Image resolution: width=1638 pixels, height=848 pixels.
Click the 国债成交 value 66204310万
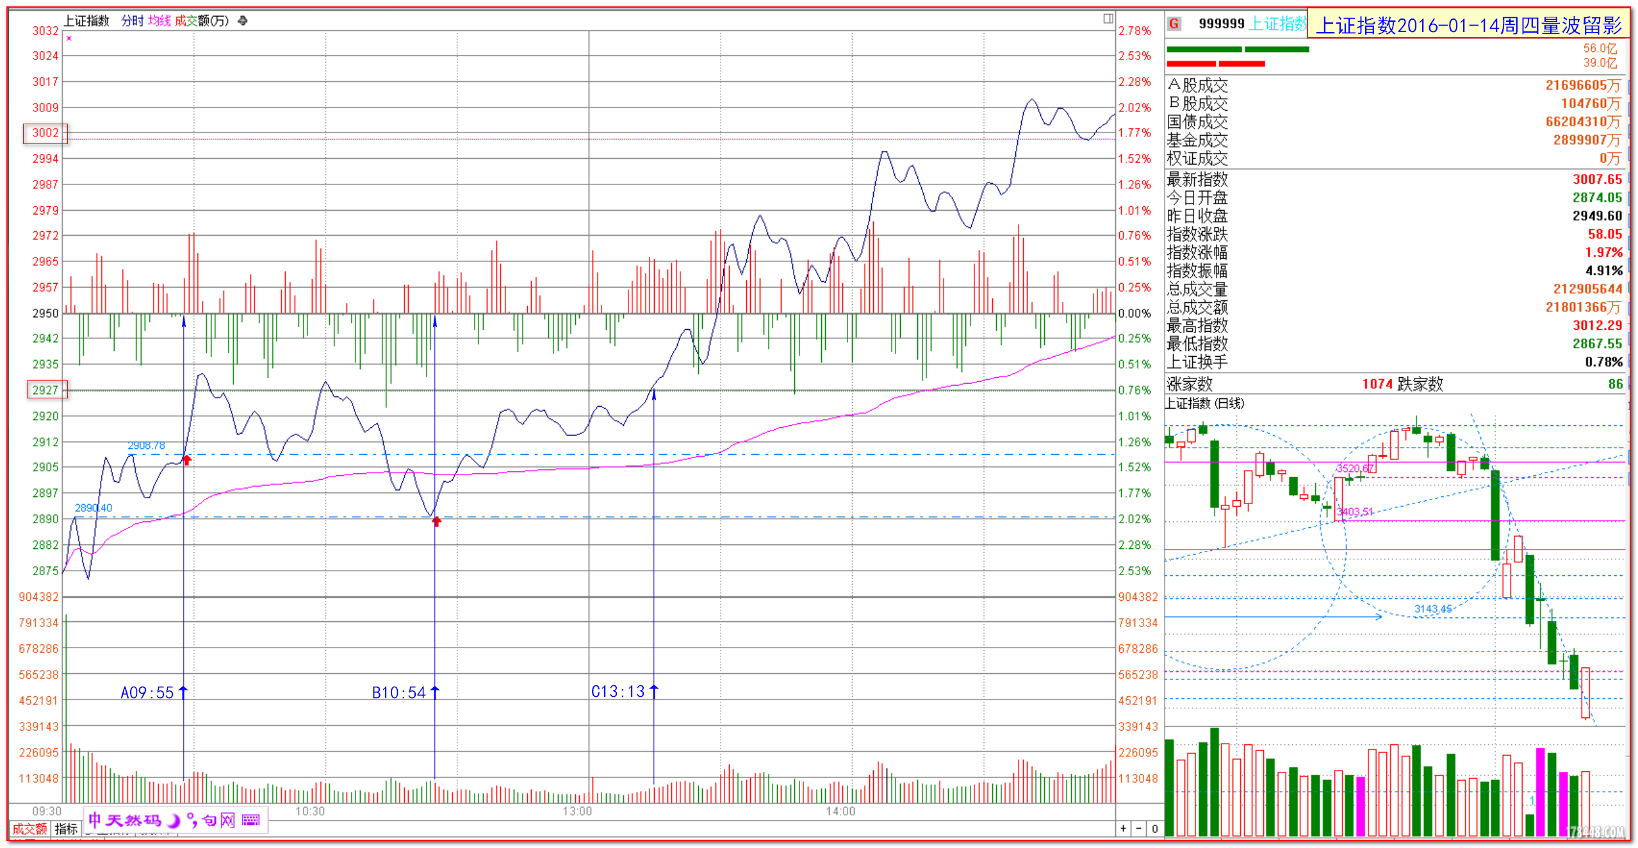(x=1582, y=122)
